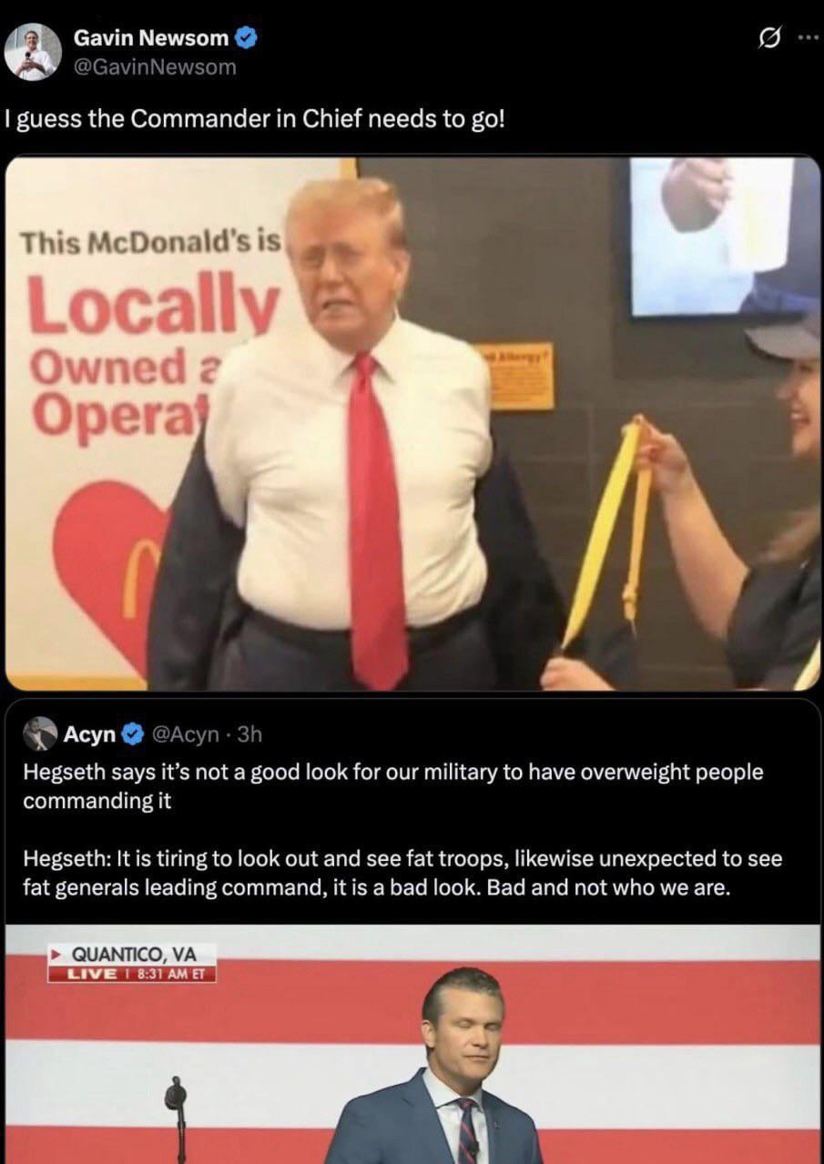Screen dimensions: 824x1164
Task: Click the Hegseth quote paragraph about fat troops
Action: click(402, 873)
